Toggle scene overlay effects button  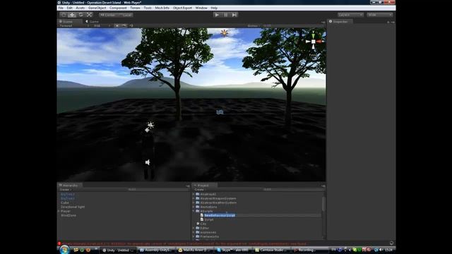tap(124, 25)
